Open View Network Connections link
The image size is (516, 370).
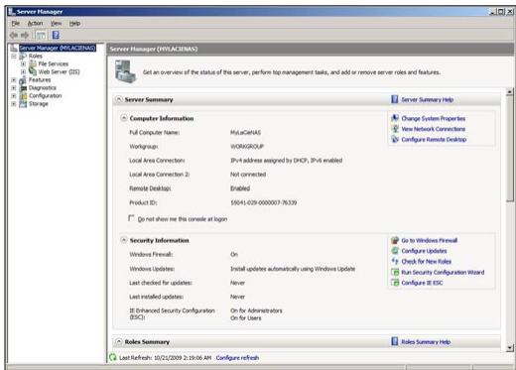(434, 129)
